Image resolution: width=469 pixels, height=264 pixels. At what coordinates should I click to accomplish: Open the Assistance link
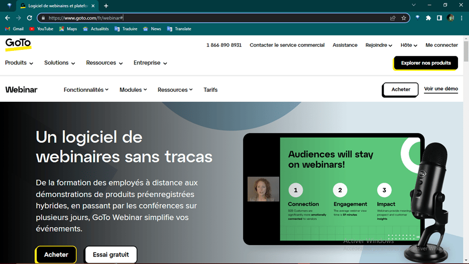[345, 45]
